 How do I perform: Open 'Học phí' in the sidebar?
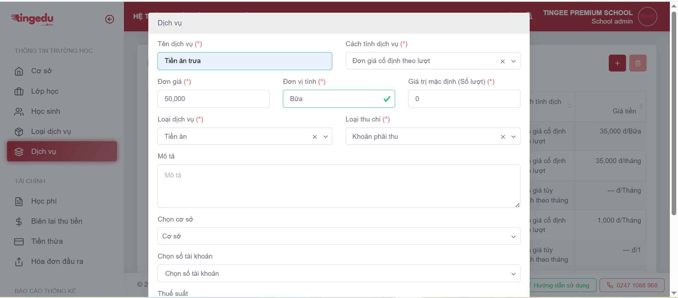(44, 201)
